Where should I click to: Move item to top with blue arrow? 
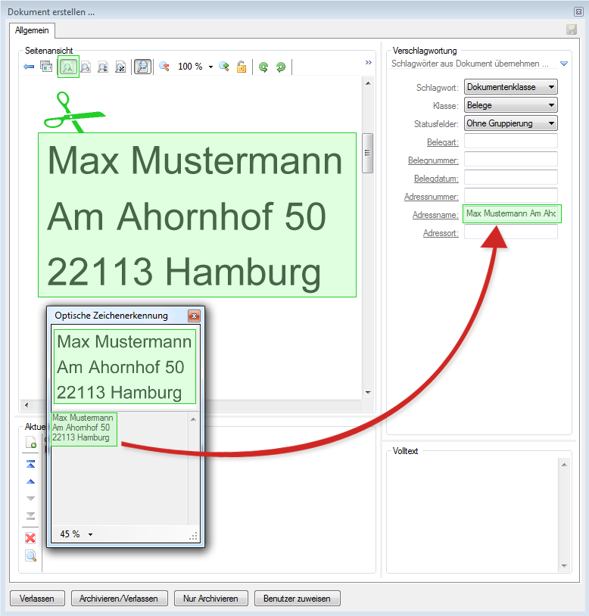tap(30, 464)
